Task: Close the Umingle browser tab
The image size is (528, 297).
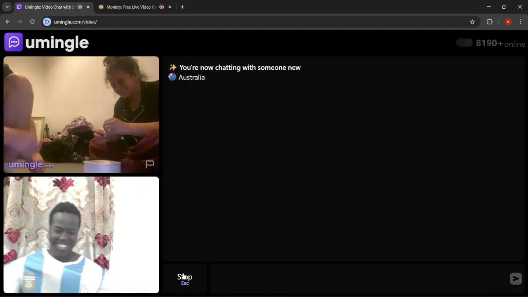Action: point(88,7)
